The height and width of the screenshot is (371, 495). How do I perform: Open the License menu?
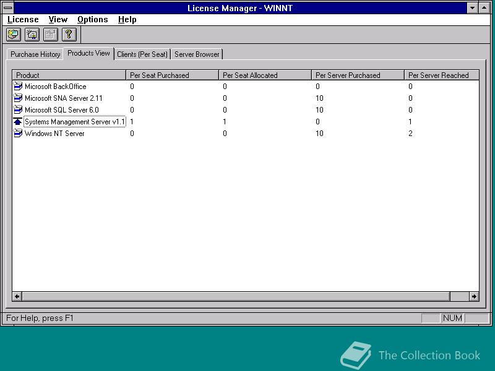(23, 20)
